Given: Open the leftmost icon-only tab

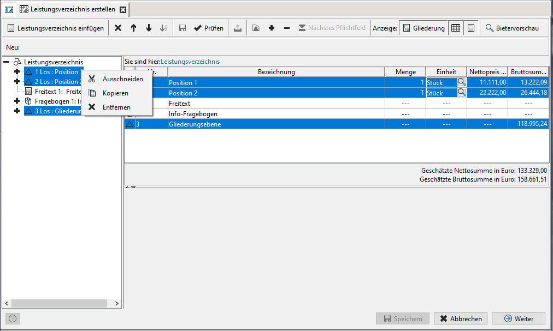Looking at the screenshot, I should (9, 9).
